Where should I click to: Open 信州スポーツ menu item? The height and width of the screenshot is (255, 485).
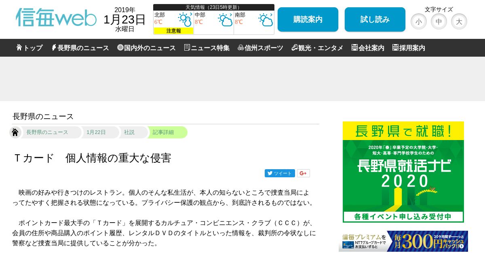[260, 48]
